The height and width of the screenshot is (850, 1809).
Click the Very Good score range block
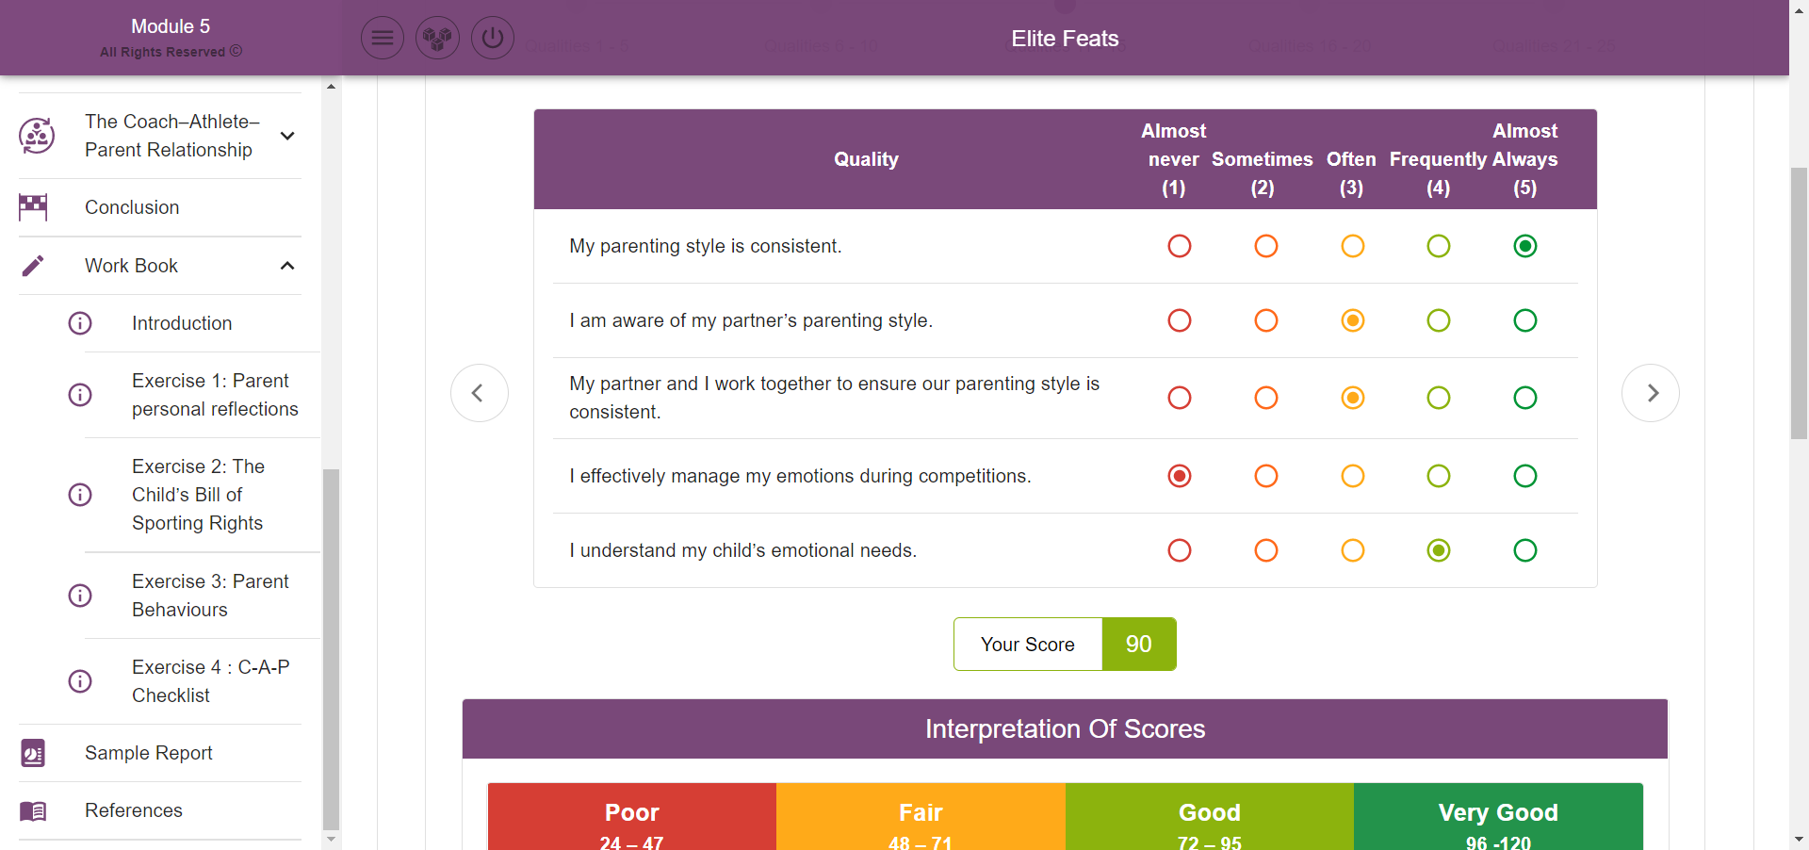point(1498,818)
